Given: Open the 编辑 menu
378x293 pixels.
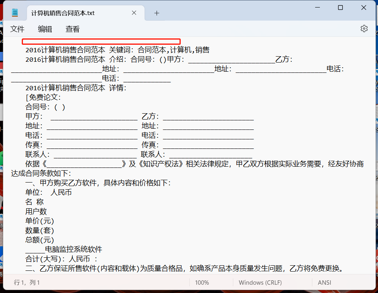Looking at the screenshot, I should coord(45,29).
